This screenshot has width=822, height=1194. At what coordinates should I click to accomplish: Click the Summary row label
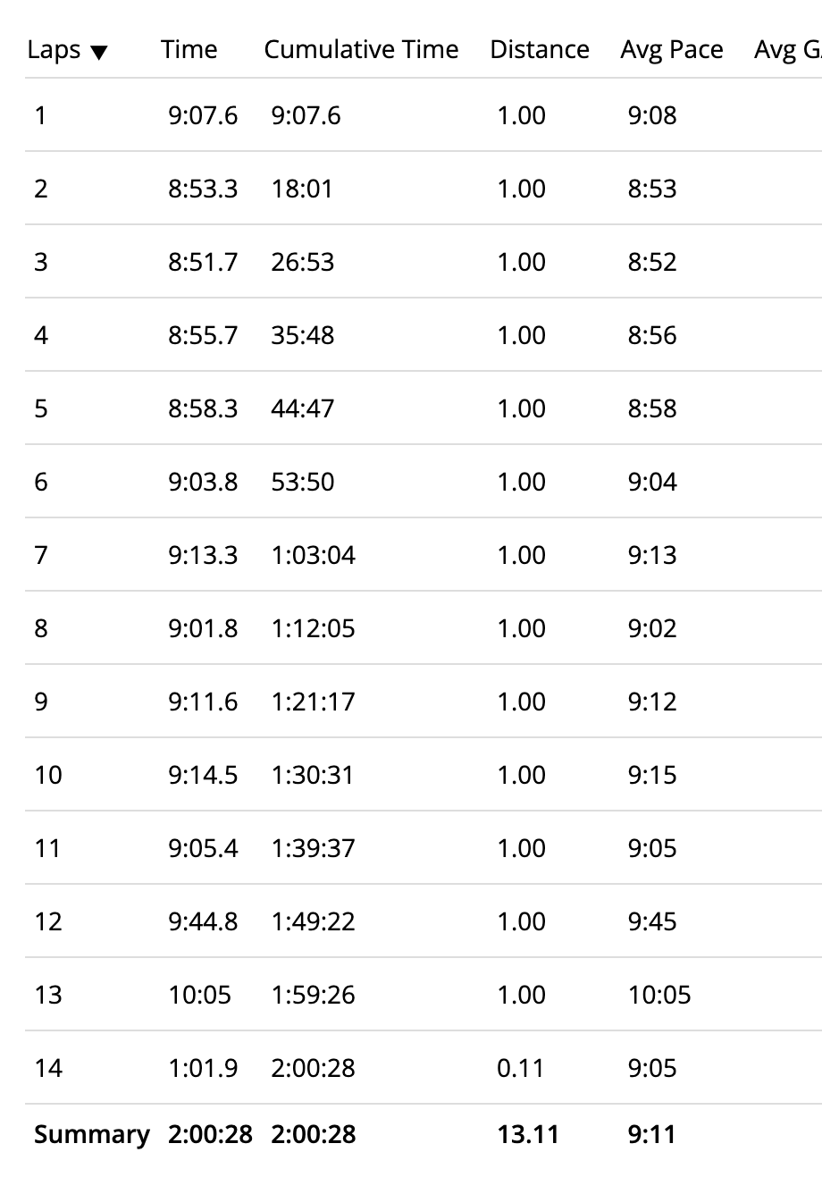pyautogui.click(x=91, y=1135)
